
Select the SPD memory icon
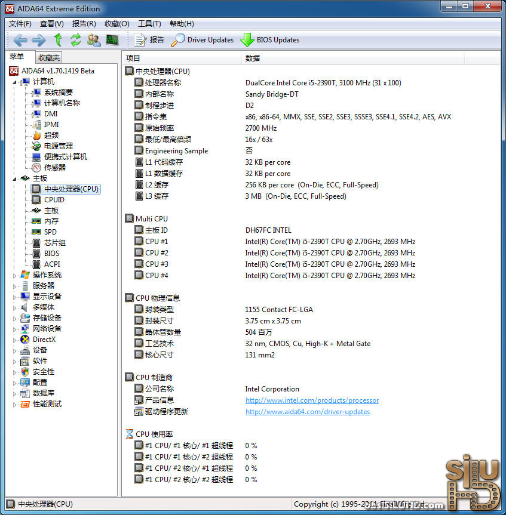(36, 232)
